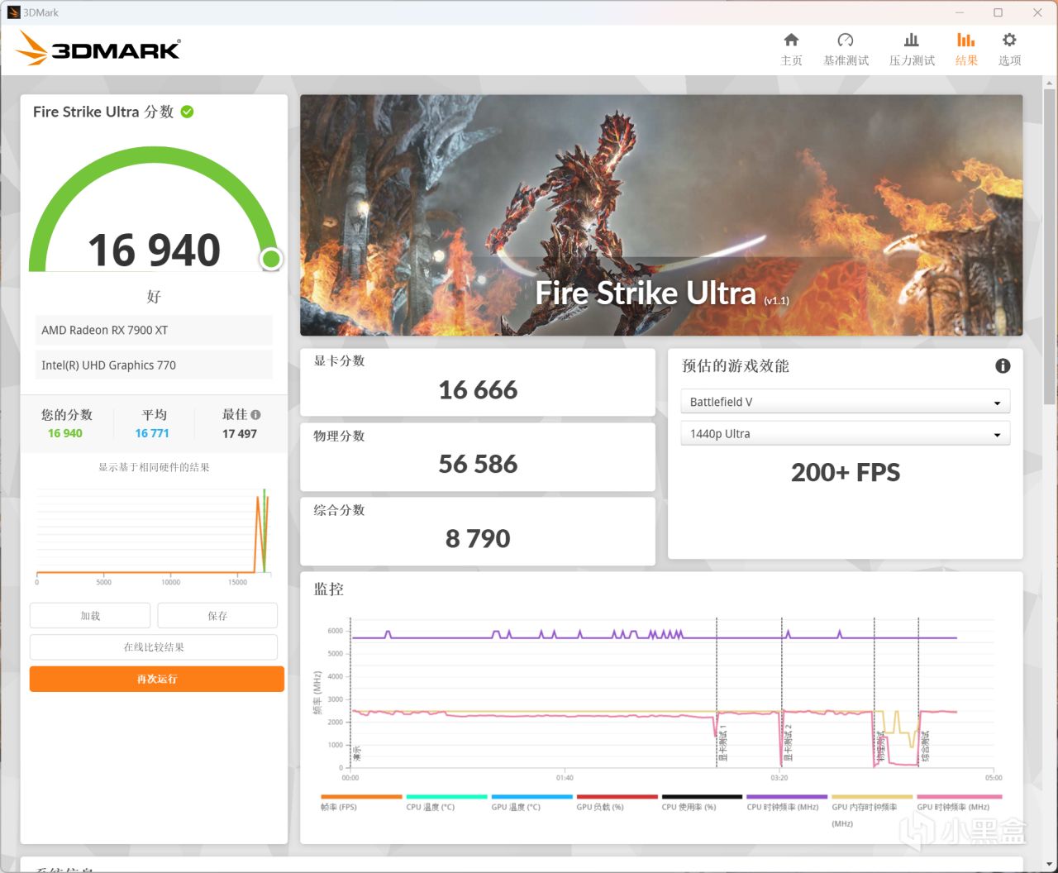Open the 基准测试 benchmarks section
Viewport: 1058px width, 873px height.
pyautogui.click(x=846, y=50)
